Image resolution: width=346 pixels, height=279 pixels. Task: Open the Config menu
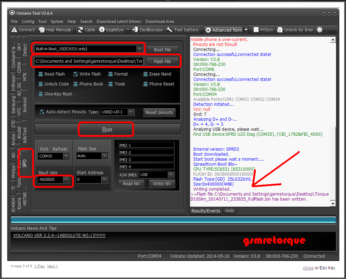(x=28, y=21)
